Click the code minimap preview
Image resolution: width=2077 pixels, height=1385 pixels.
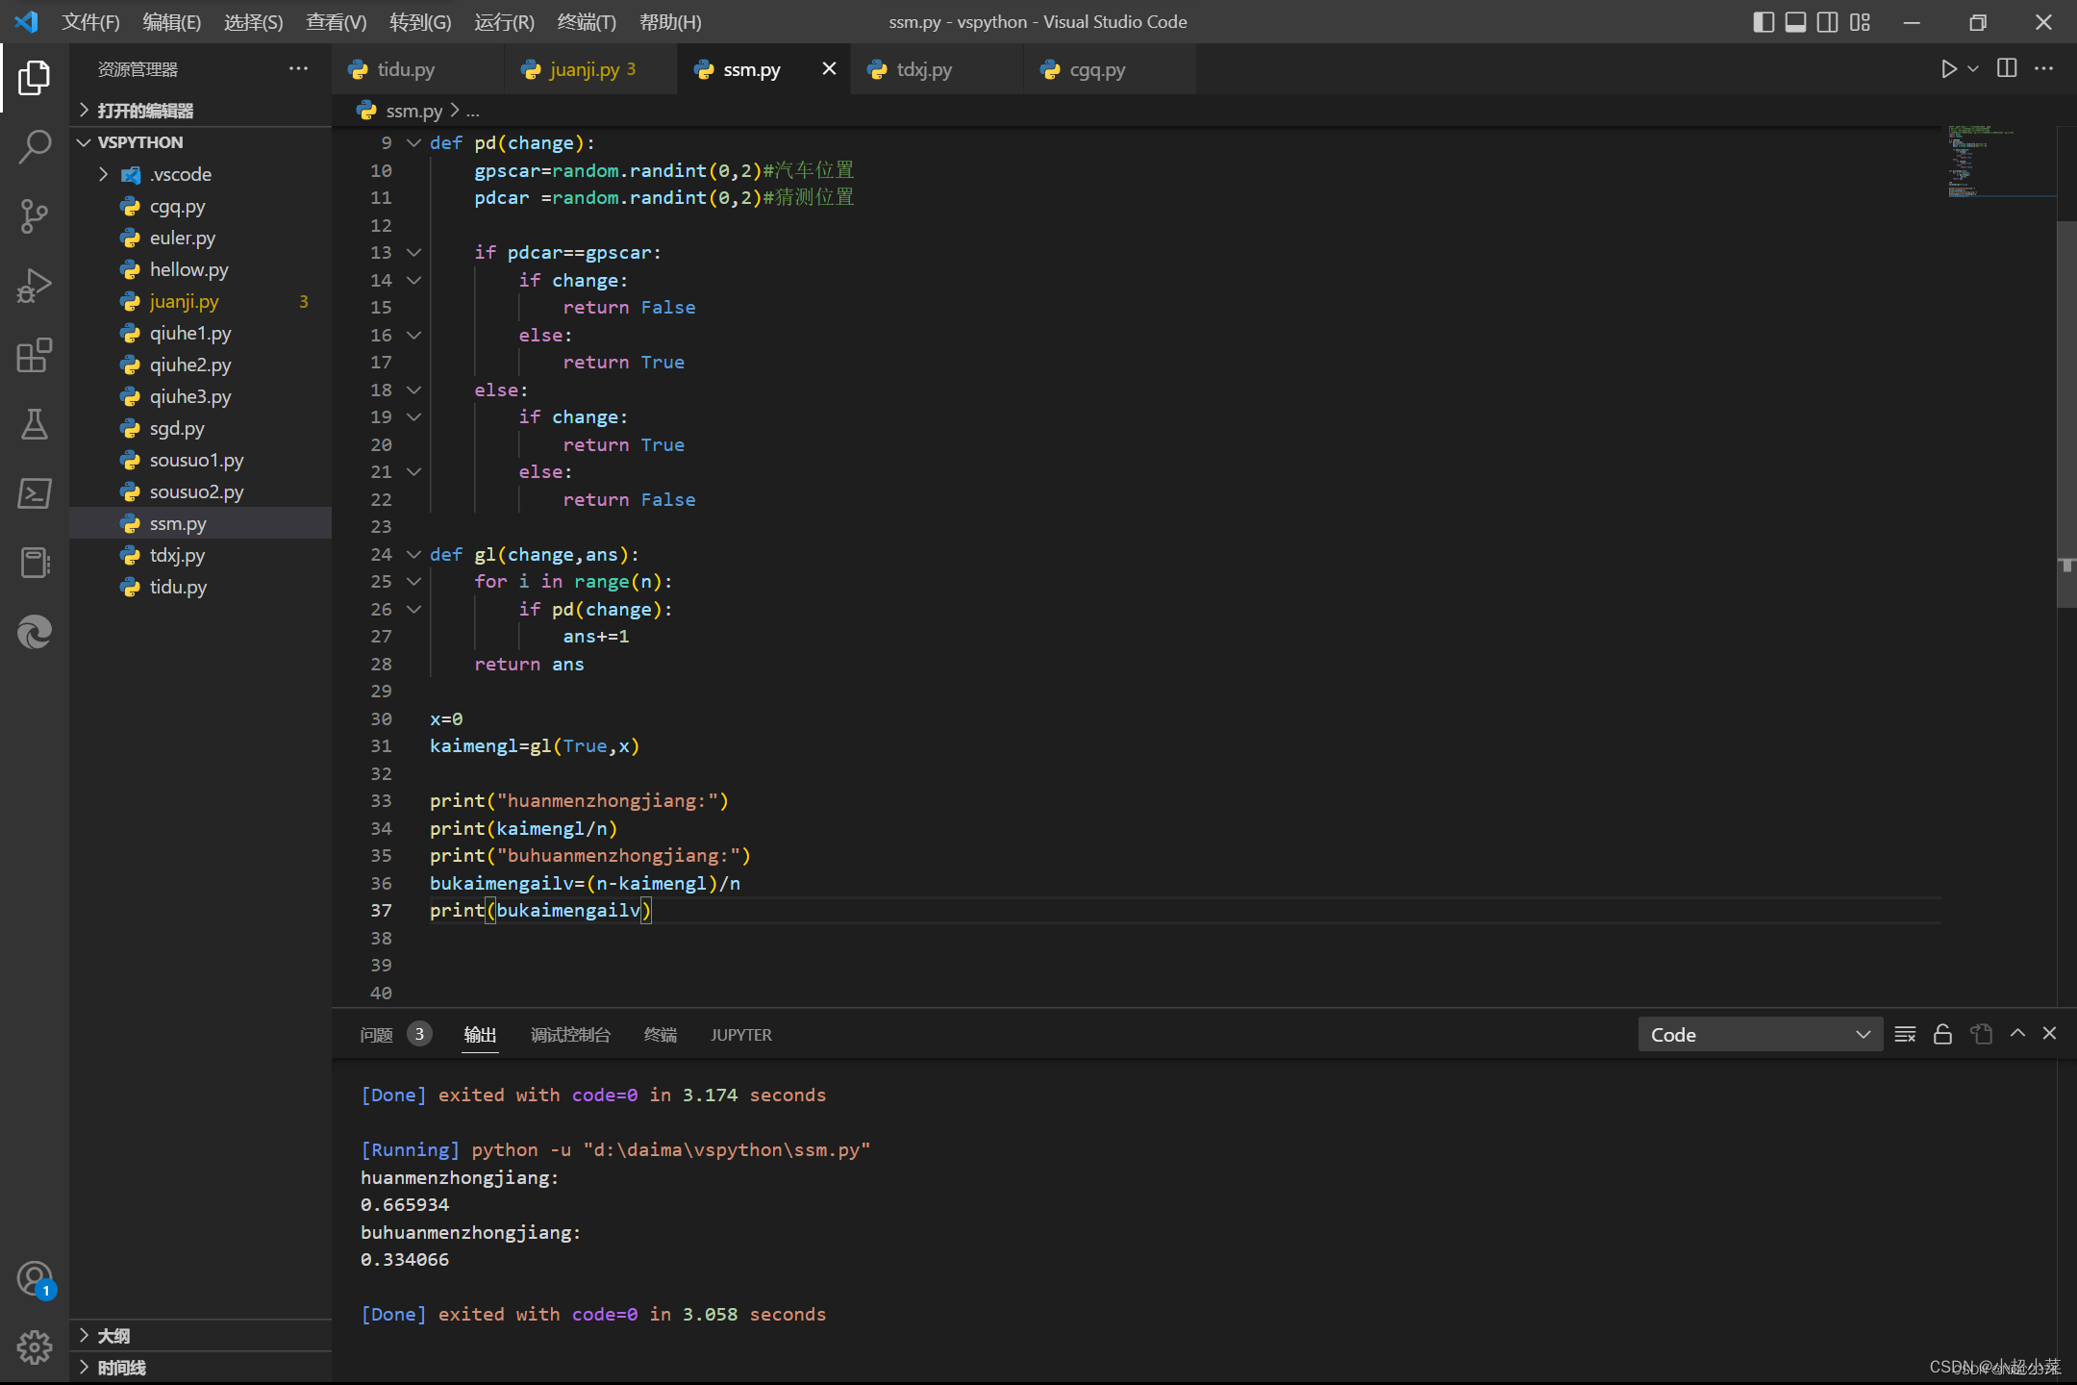[x=2000, y=162]
